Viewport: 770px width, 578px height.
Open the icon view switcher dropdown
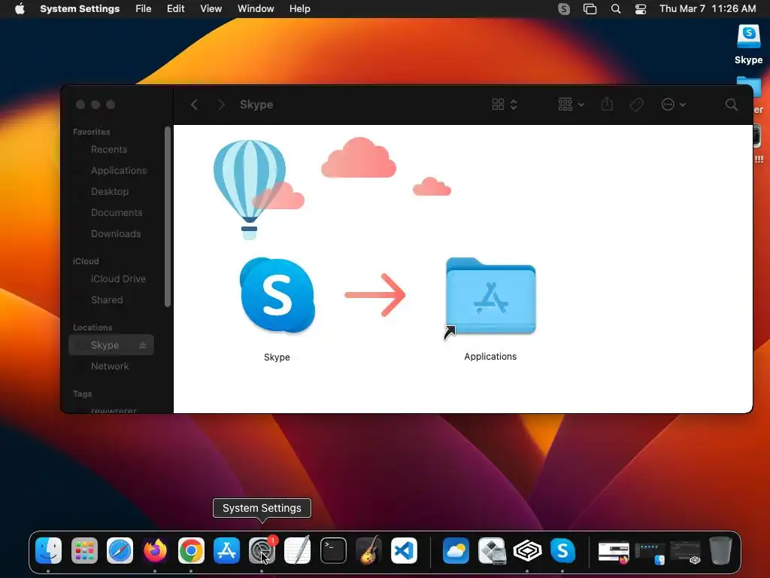[x=505, y=104]
